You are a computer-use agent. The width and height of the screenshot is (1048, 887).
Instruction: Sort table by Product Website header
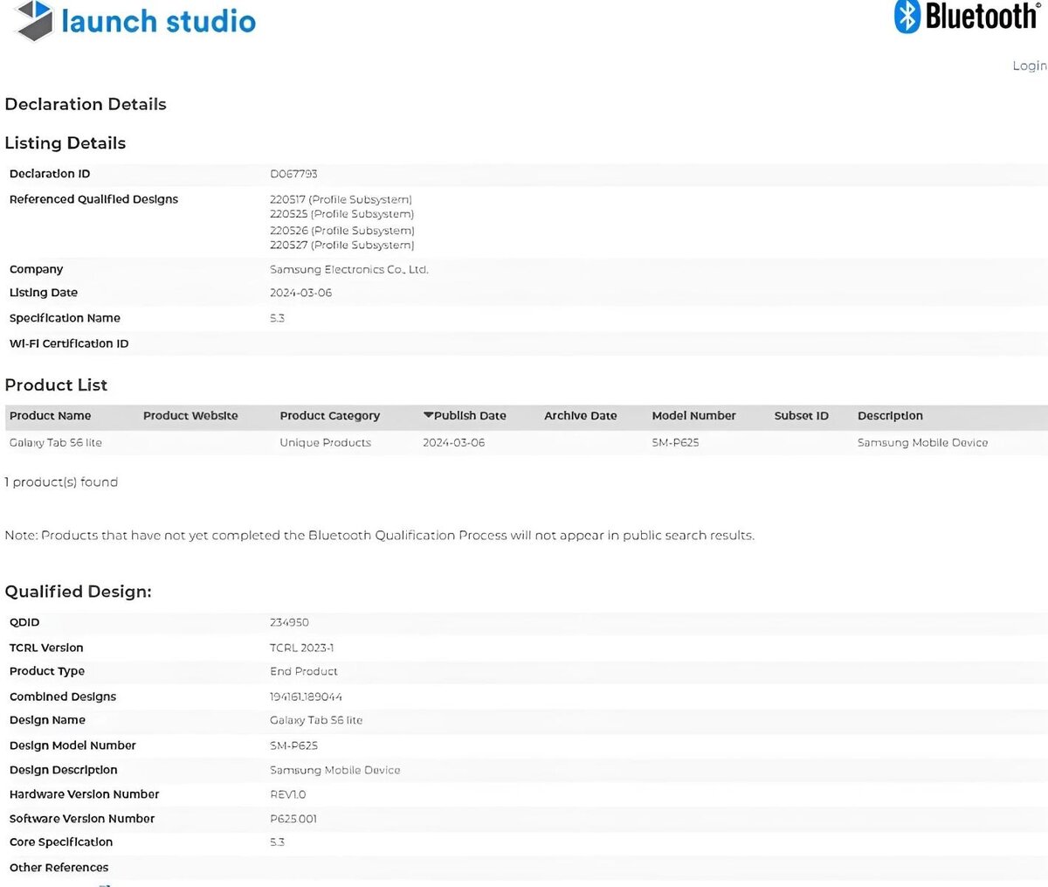click(190, 416)
